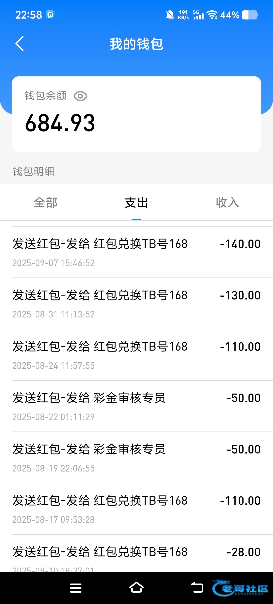Tap the 5G signal strength icon
This screenshot has width=273, height=604.
coord(198,15)
